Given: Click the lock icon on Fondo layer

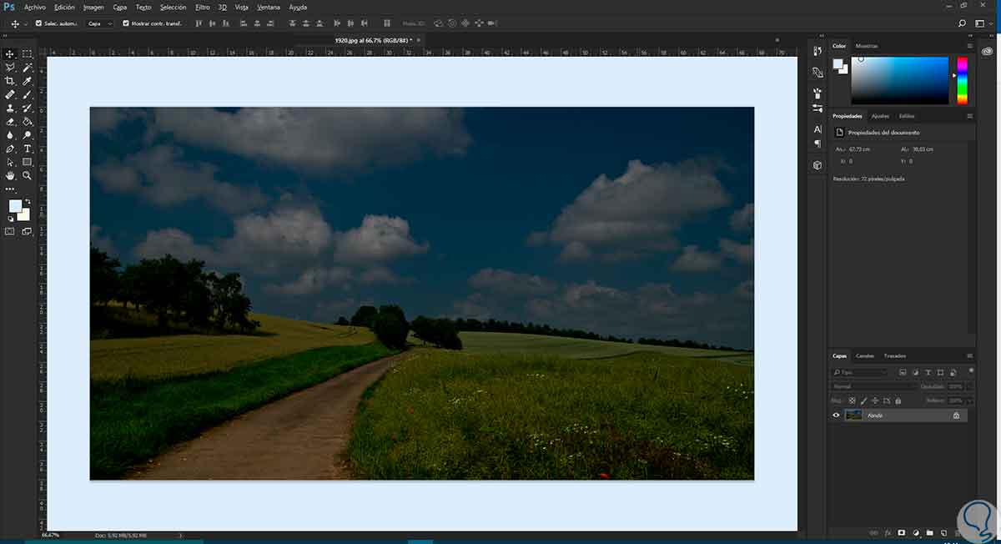Looking at the screenshot, I should click(956, 415).
